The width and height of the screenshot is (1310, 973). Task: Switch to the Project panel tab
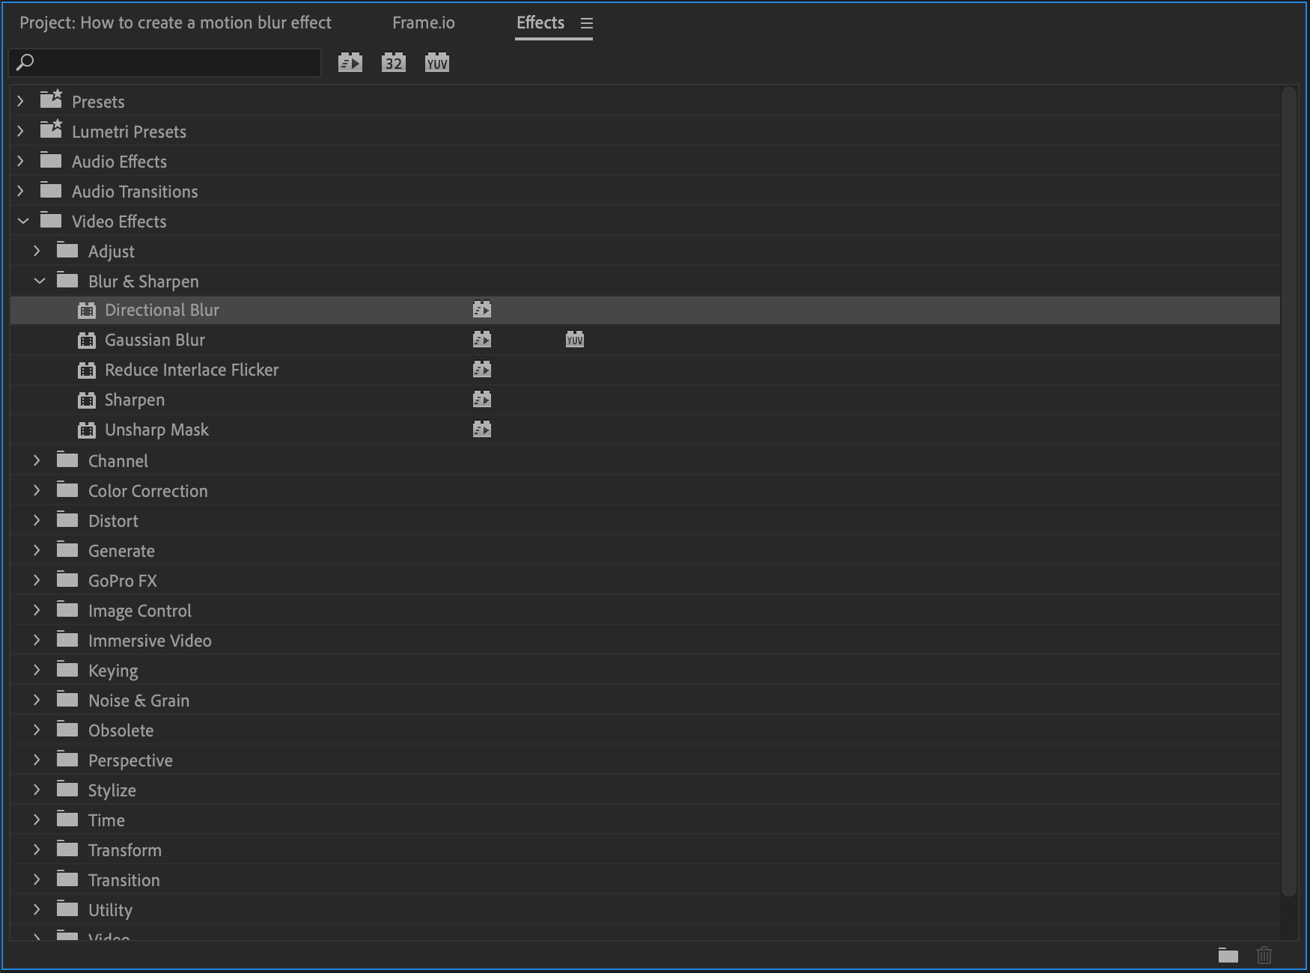click(x=175, y=23)
